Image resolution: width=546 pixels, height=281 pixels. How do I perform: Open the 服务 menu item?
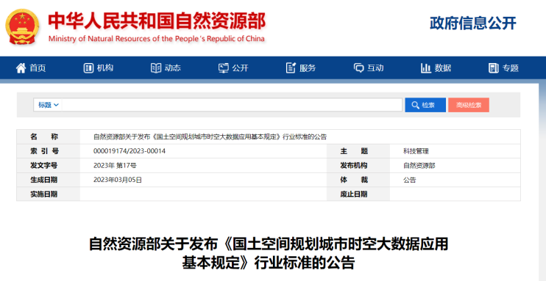point(301,68)
